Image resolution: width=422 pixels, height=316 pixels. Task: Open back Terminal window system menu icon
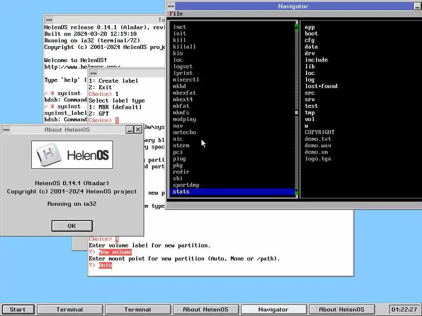pyautogui.click(x=49, y=20)
